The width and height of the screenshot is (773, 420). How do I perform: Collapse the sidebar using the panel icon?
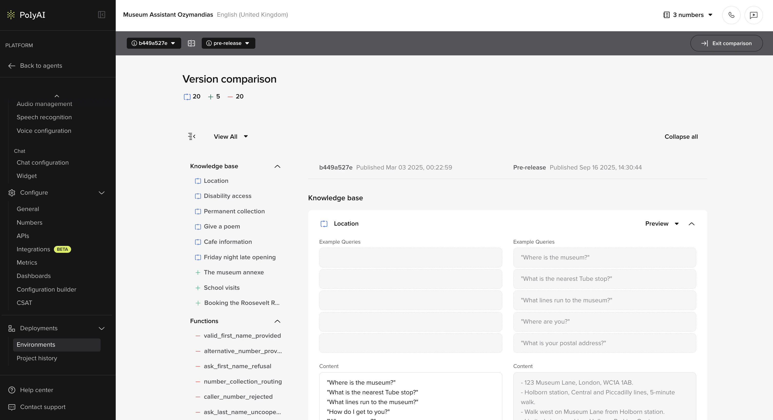(101, 15)
